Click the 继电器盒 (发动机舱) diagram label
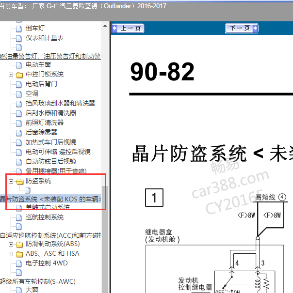293x293 pixels. click(163, 236)
